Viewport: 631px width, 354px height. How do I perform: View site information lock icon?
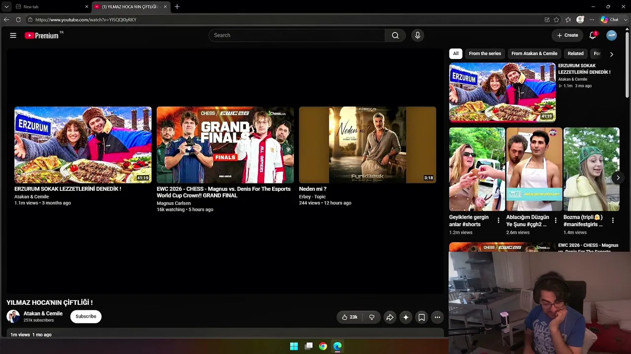tap(30, 20)
